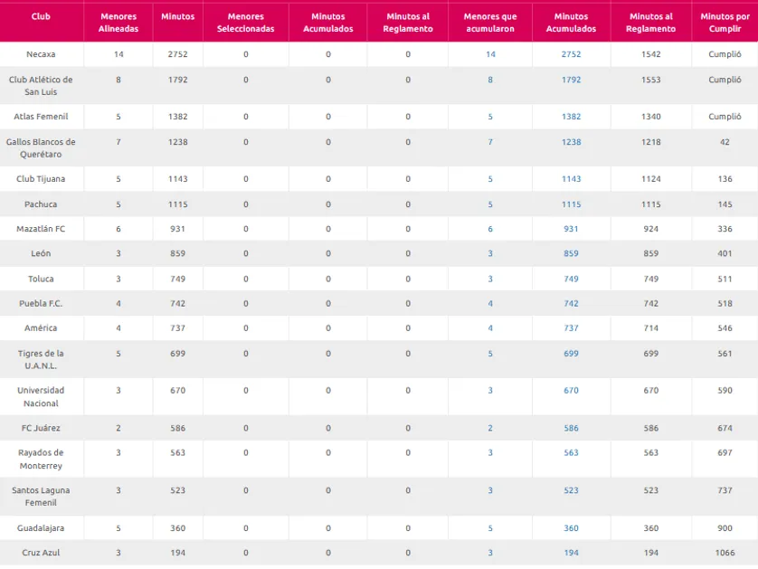Click Mazatlán FC's blue 6 minors link
The image size is (758, 569).
coord(490,229)
